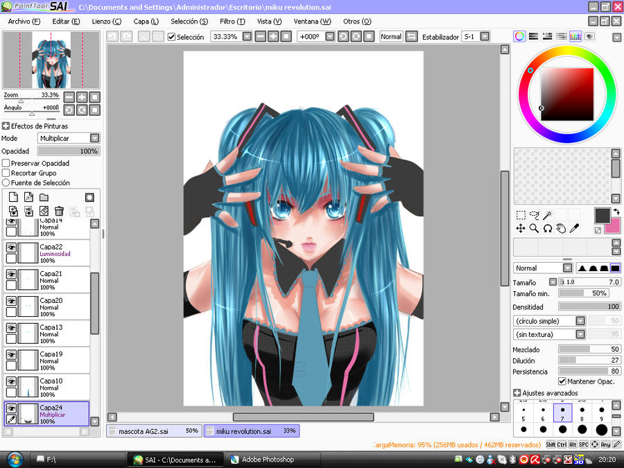Image resolution: width=624 pixels, height=468 pixels.
Task: Select the Zoom magnifier tool
Action: pos(533,228)
